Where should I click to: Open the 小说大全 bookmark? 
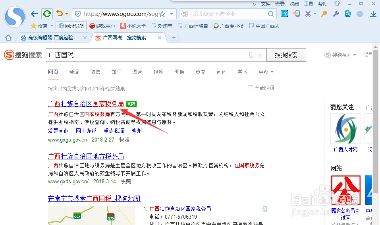tap(133, 26)
